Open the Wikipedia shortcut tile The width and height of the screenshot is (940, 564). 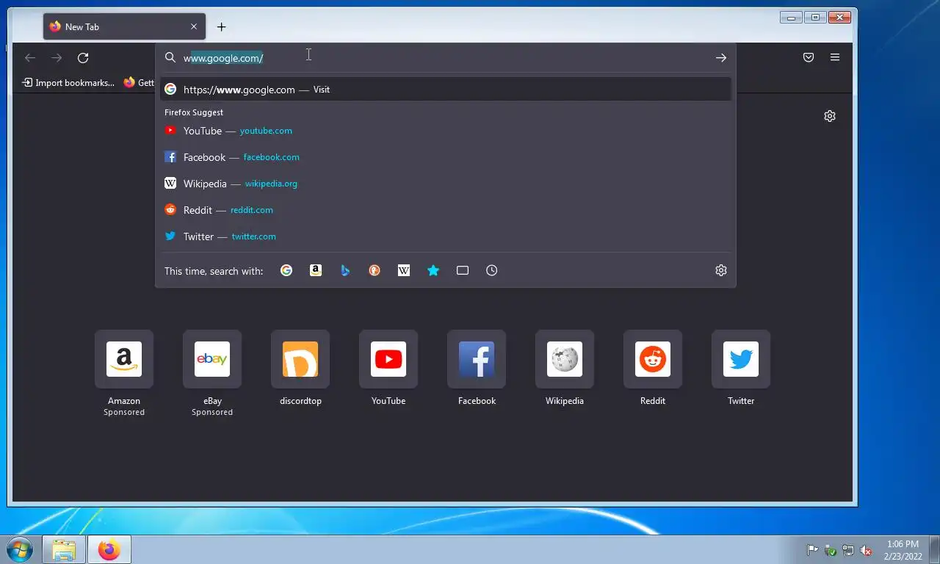(x=565, y=359)
